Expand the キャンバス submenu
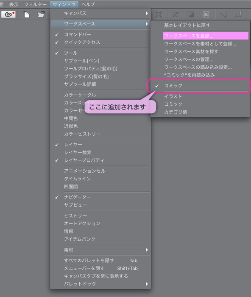Image resolution: width=251 pixels, height=297 pixels. tap(101, 13)
